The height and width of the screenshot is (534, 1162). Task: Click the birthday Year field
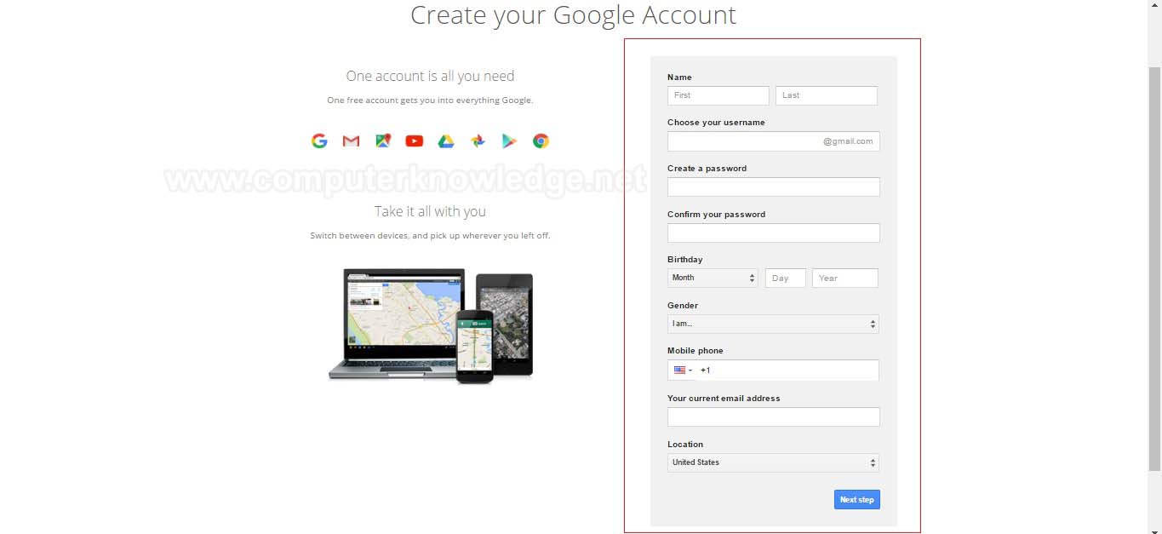click(x=844, y=278)
